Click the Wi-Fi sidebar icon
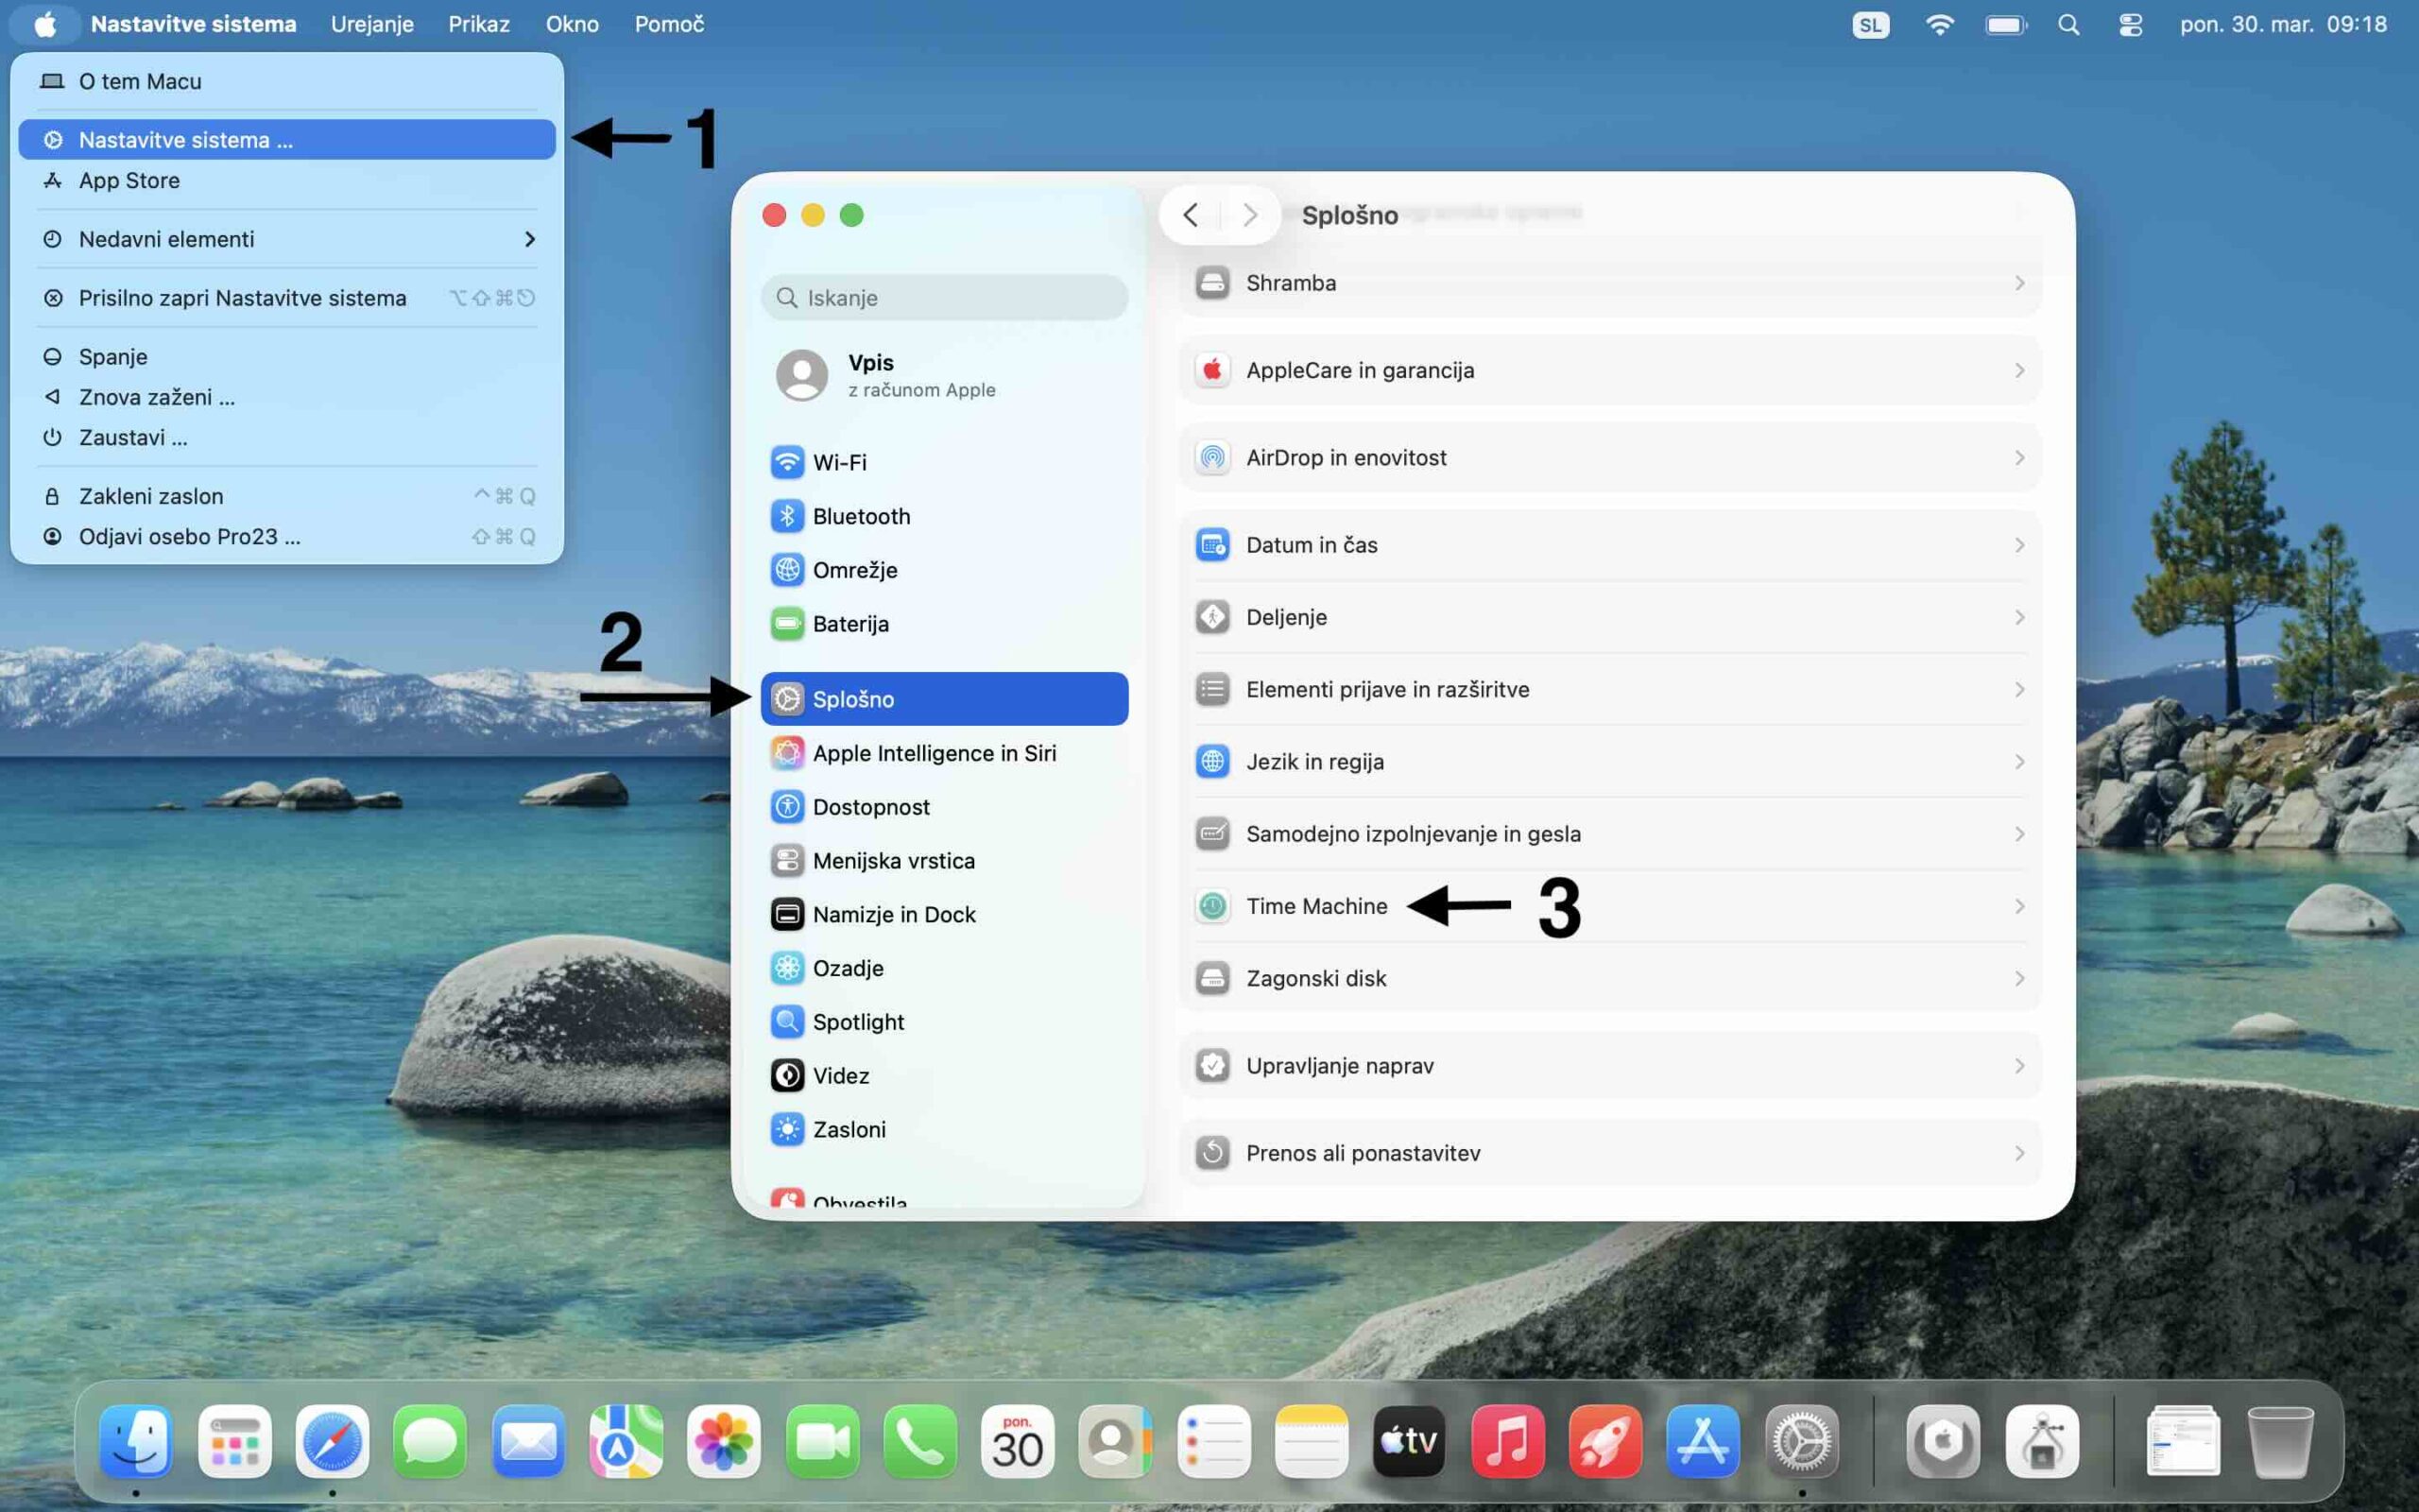 tap(787, 462)
